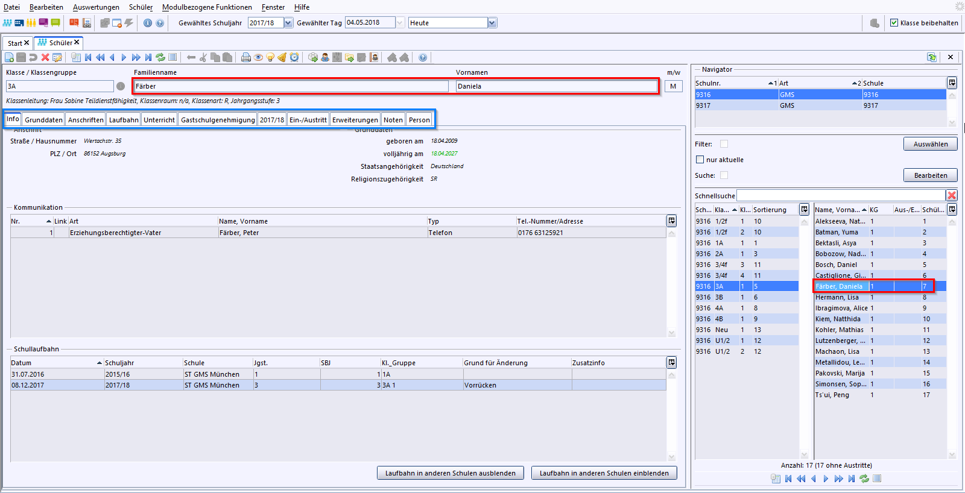
Task: Jump to last student in navigator bottom bar
Action: [852, 479]
